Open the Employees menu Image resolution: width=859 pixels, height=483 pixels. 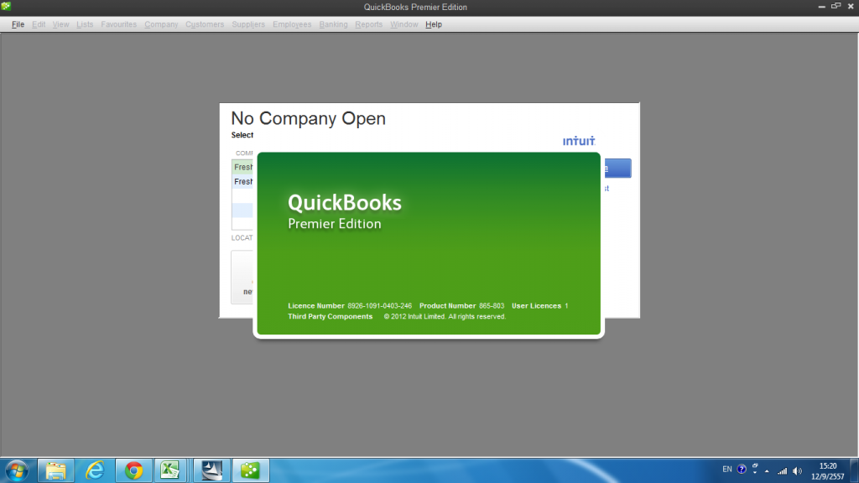point(292,24)
